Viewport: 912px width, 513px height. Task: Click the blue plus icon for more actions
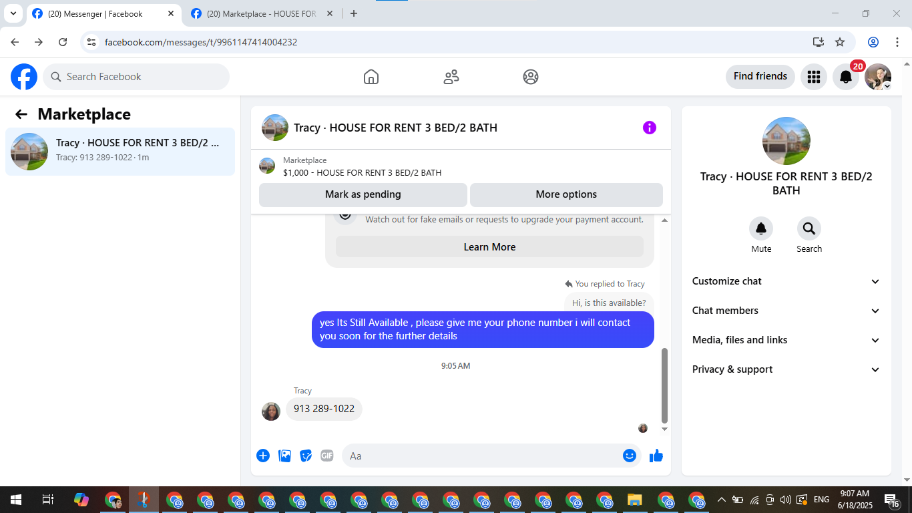tap(263, 456)
